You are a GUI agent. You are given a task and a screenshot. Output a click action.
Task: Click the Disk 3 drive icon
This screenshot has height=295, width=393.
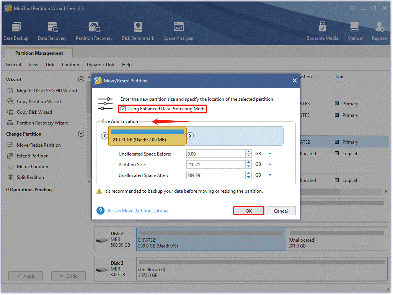(x=102, y=270)
